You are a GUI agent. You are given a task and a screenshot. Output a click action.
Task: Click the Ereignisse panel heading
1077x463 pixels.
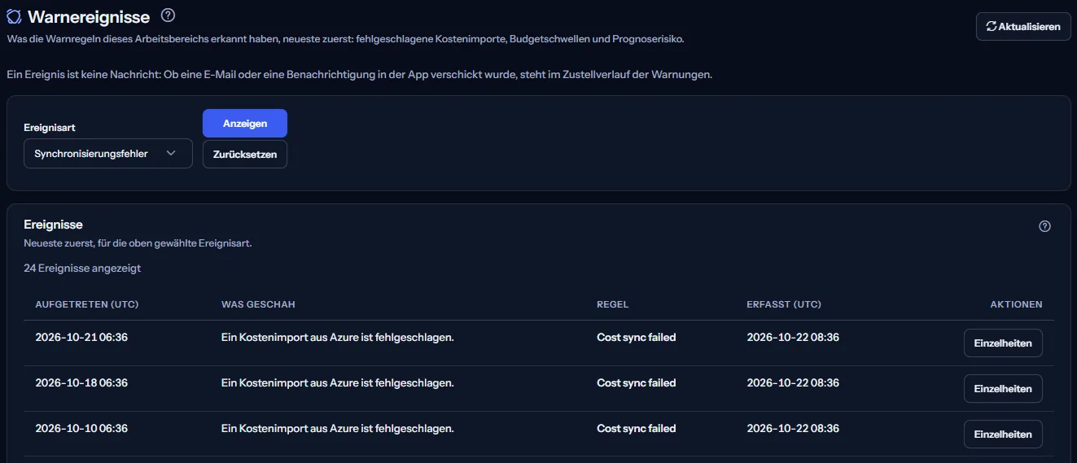click(54, 225)
